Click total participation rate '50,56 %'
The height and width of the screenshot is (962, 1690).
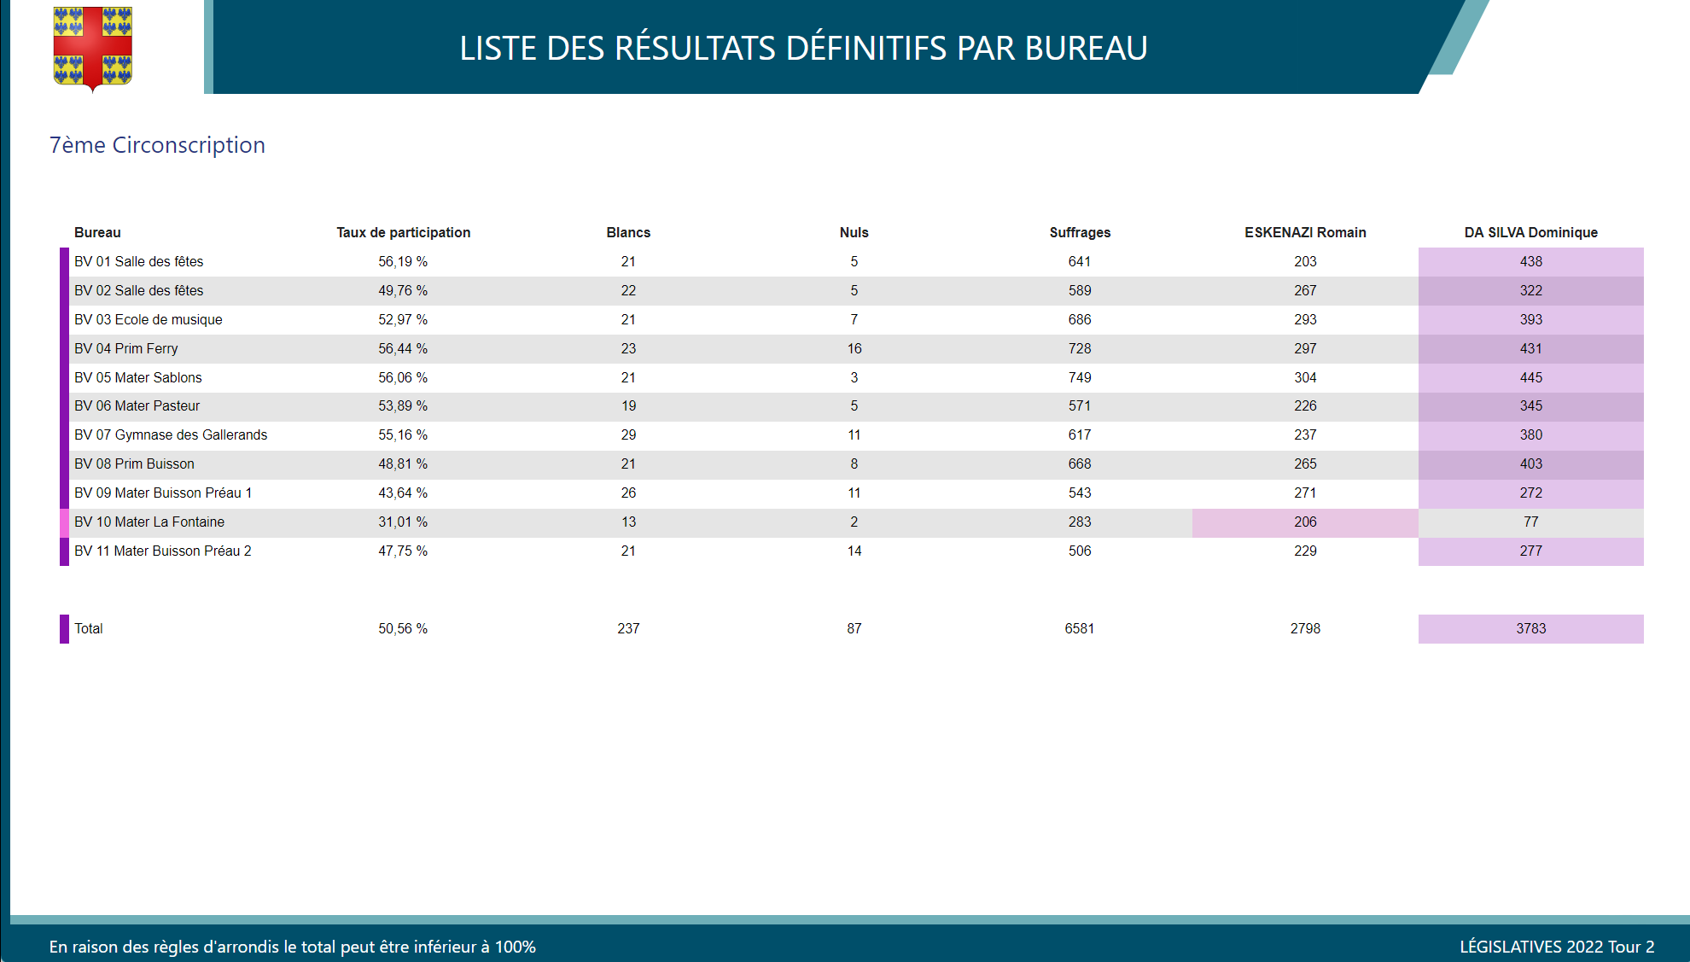point(403,629)
